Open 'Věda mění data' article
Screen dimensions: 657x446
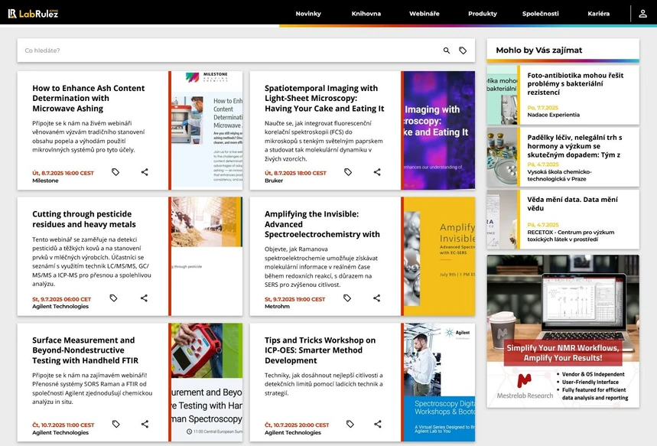[x=572, y=203]
